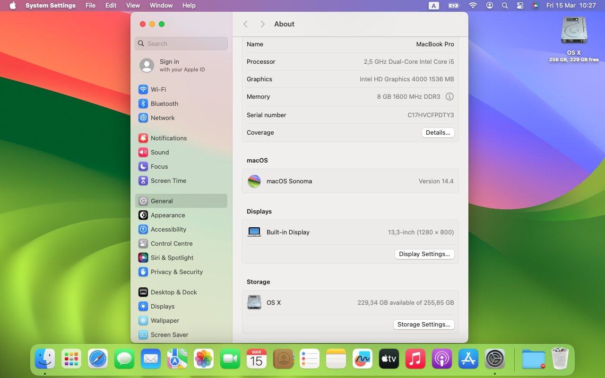Click the Memory info icon
Screen dimensions: 605x378
449,96
